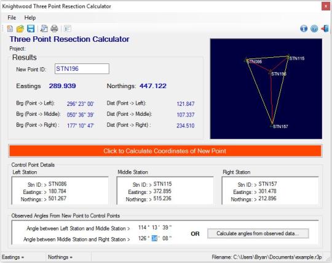
Task: Edit Left Station Eastings 180.784
Action: pyautogui.click(x=57, y=192)
